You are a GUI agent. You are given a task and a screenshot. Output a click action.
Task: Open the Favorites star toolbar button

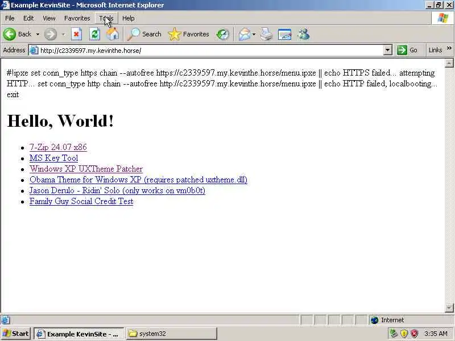[189, 34]
